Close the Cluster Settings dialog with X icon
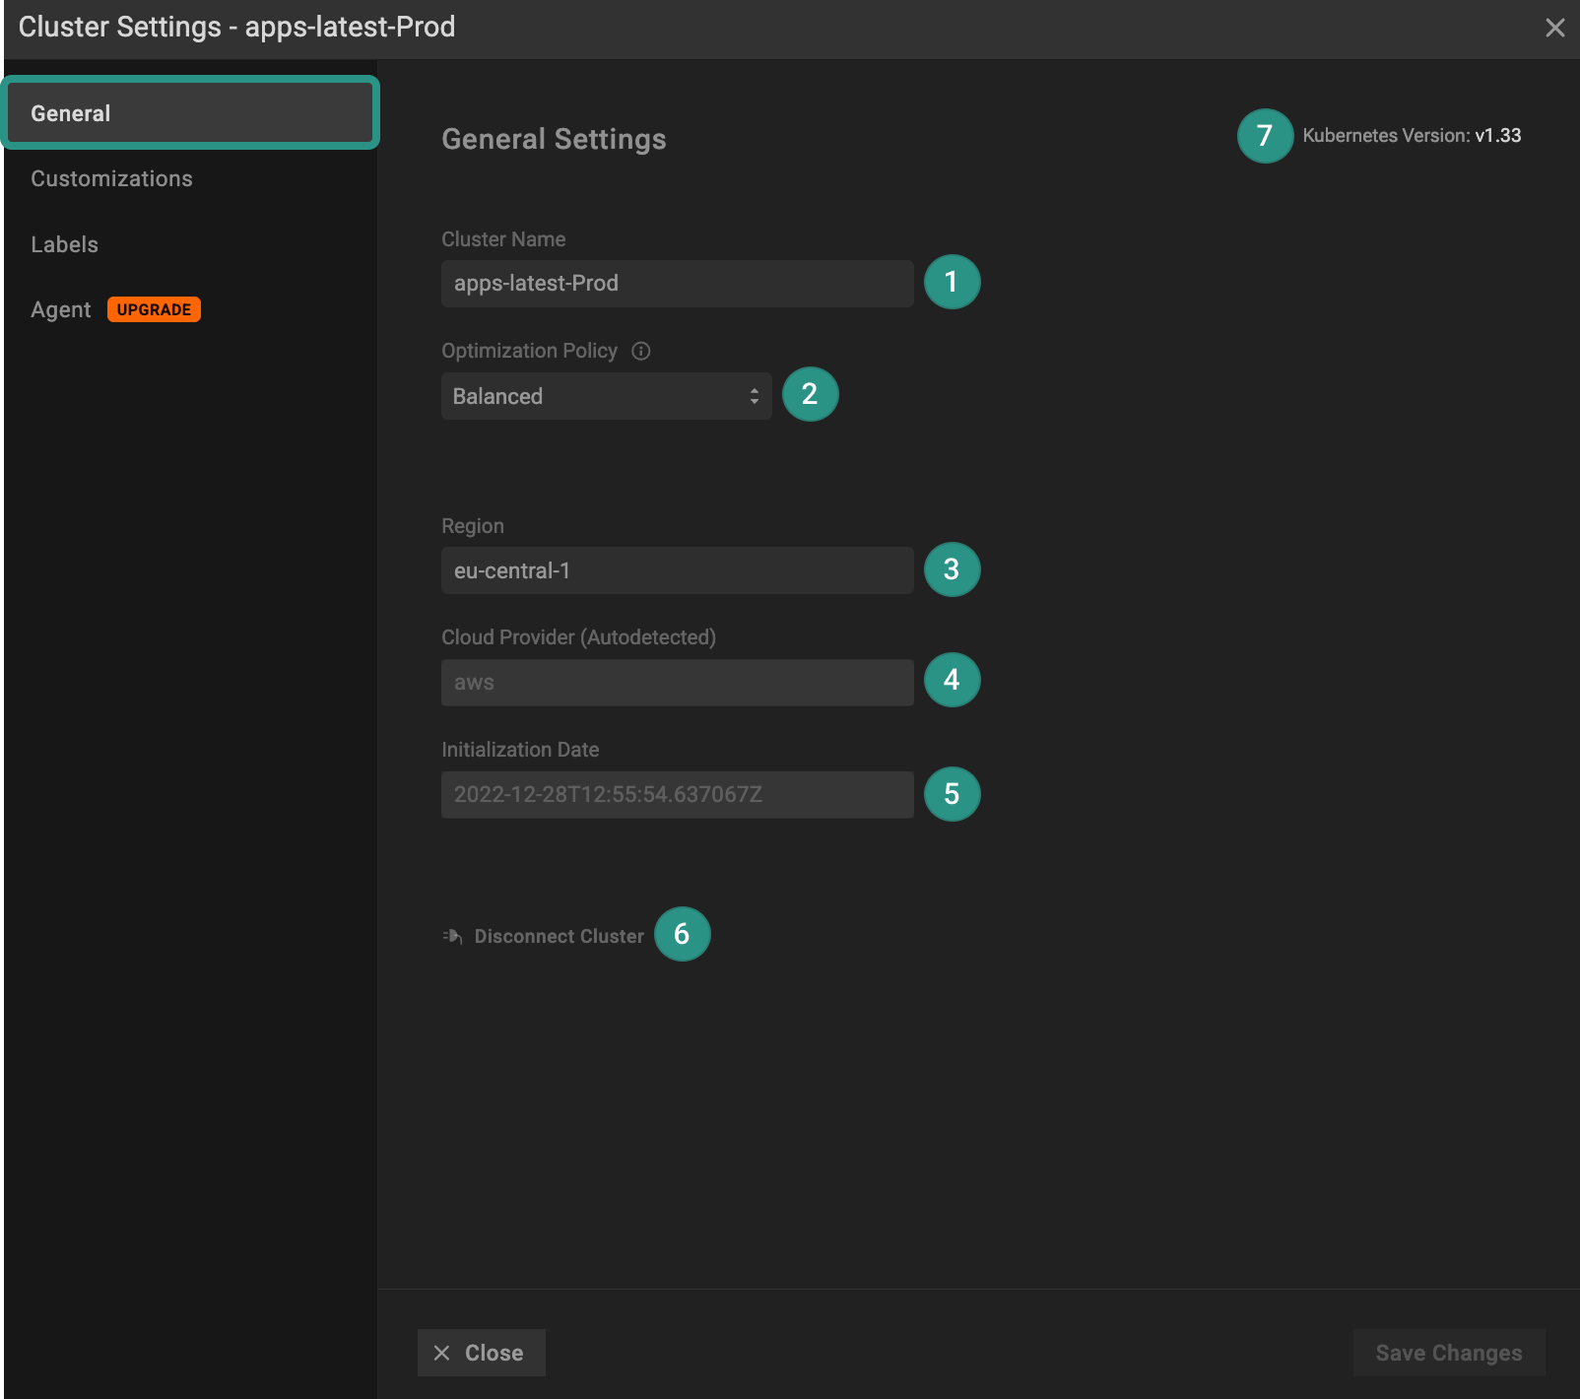 coord(1554,28)
